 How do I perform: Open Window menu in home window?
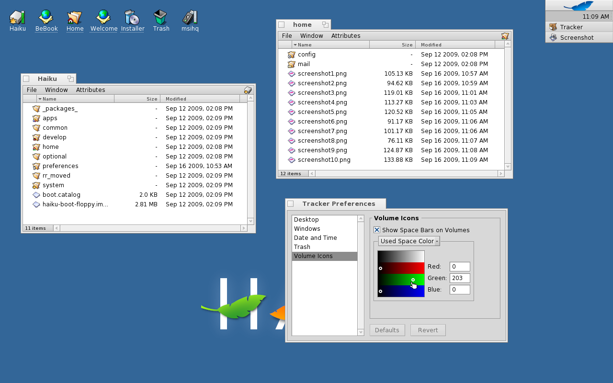(312, 36)
